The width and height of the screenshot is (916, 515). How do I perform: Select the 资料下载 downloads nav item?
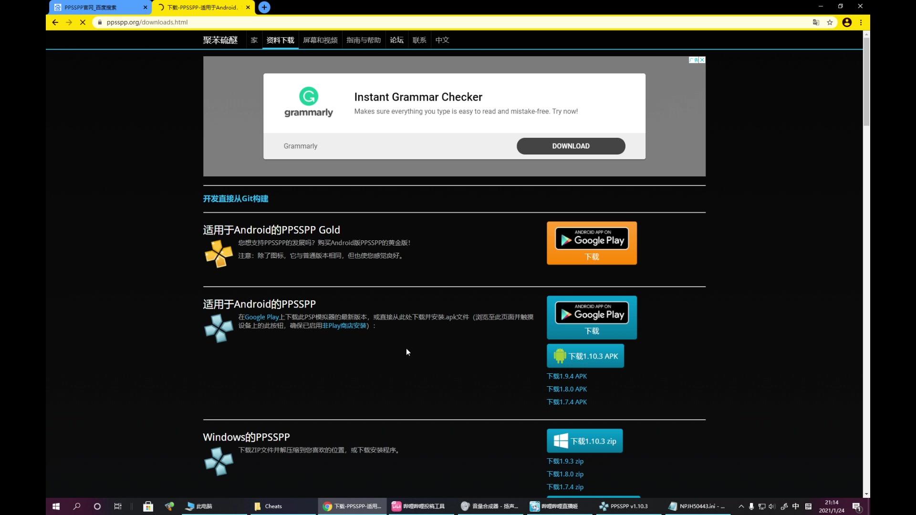coord(281,40)
